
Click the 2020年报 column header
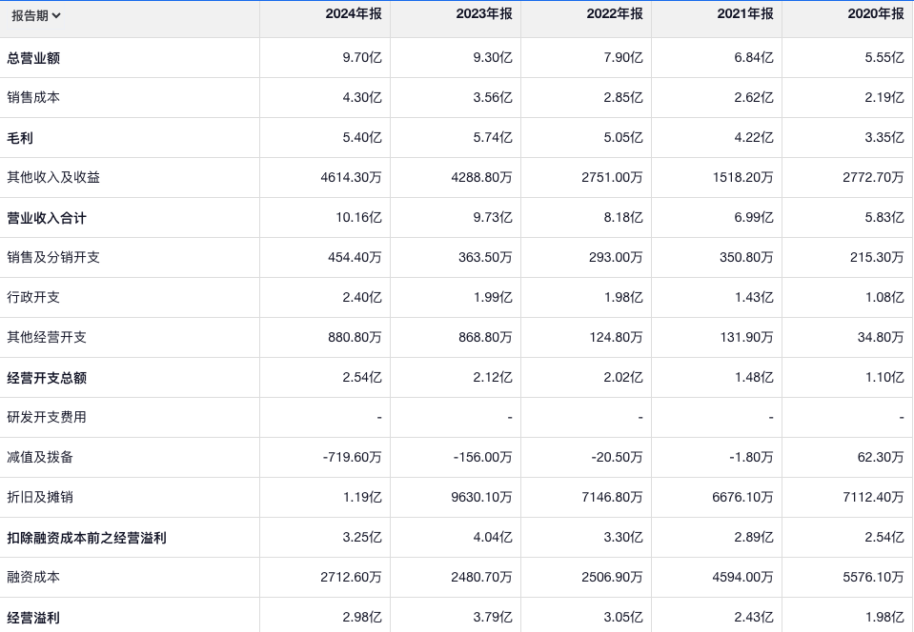876,14
